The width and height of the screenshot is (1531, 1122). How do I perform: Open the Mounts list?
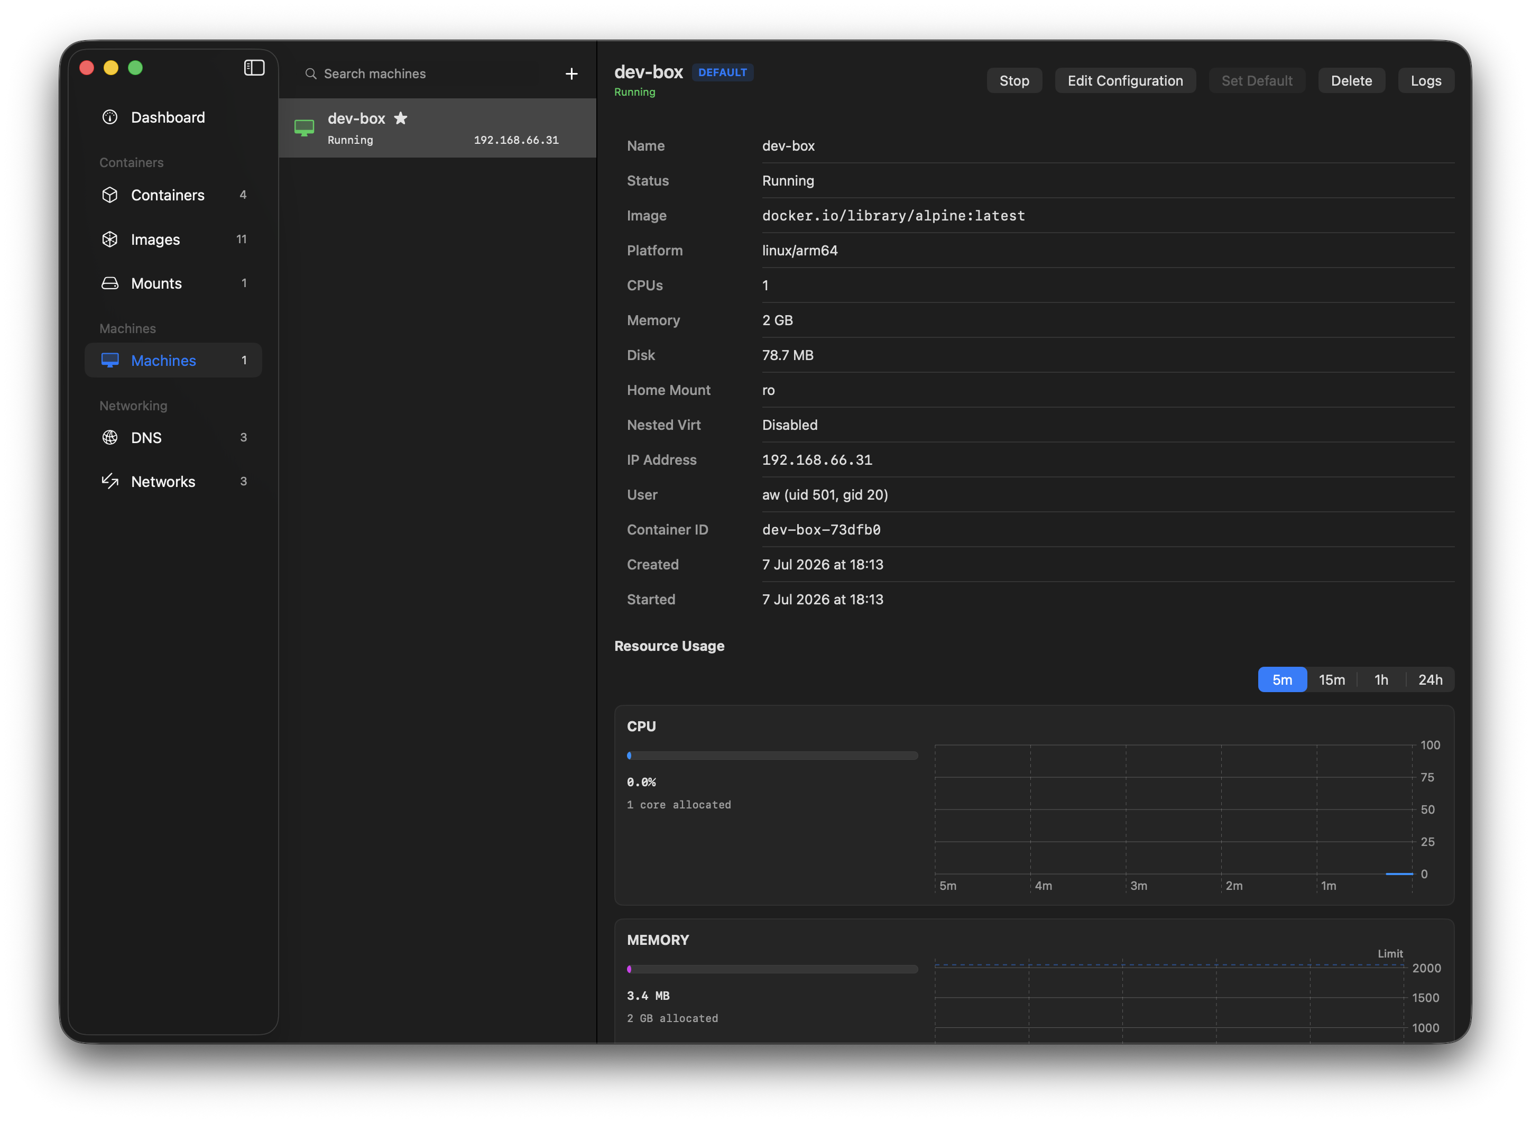(173, 283)
